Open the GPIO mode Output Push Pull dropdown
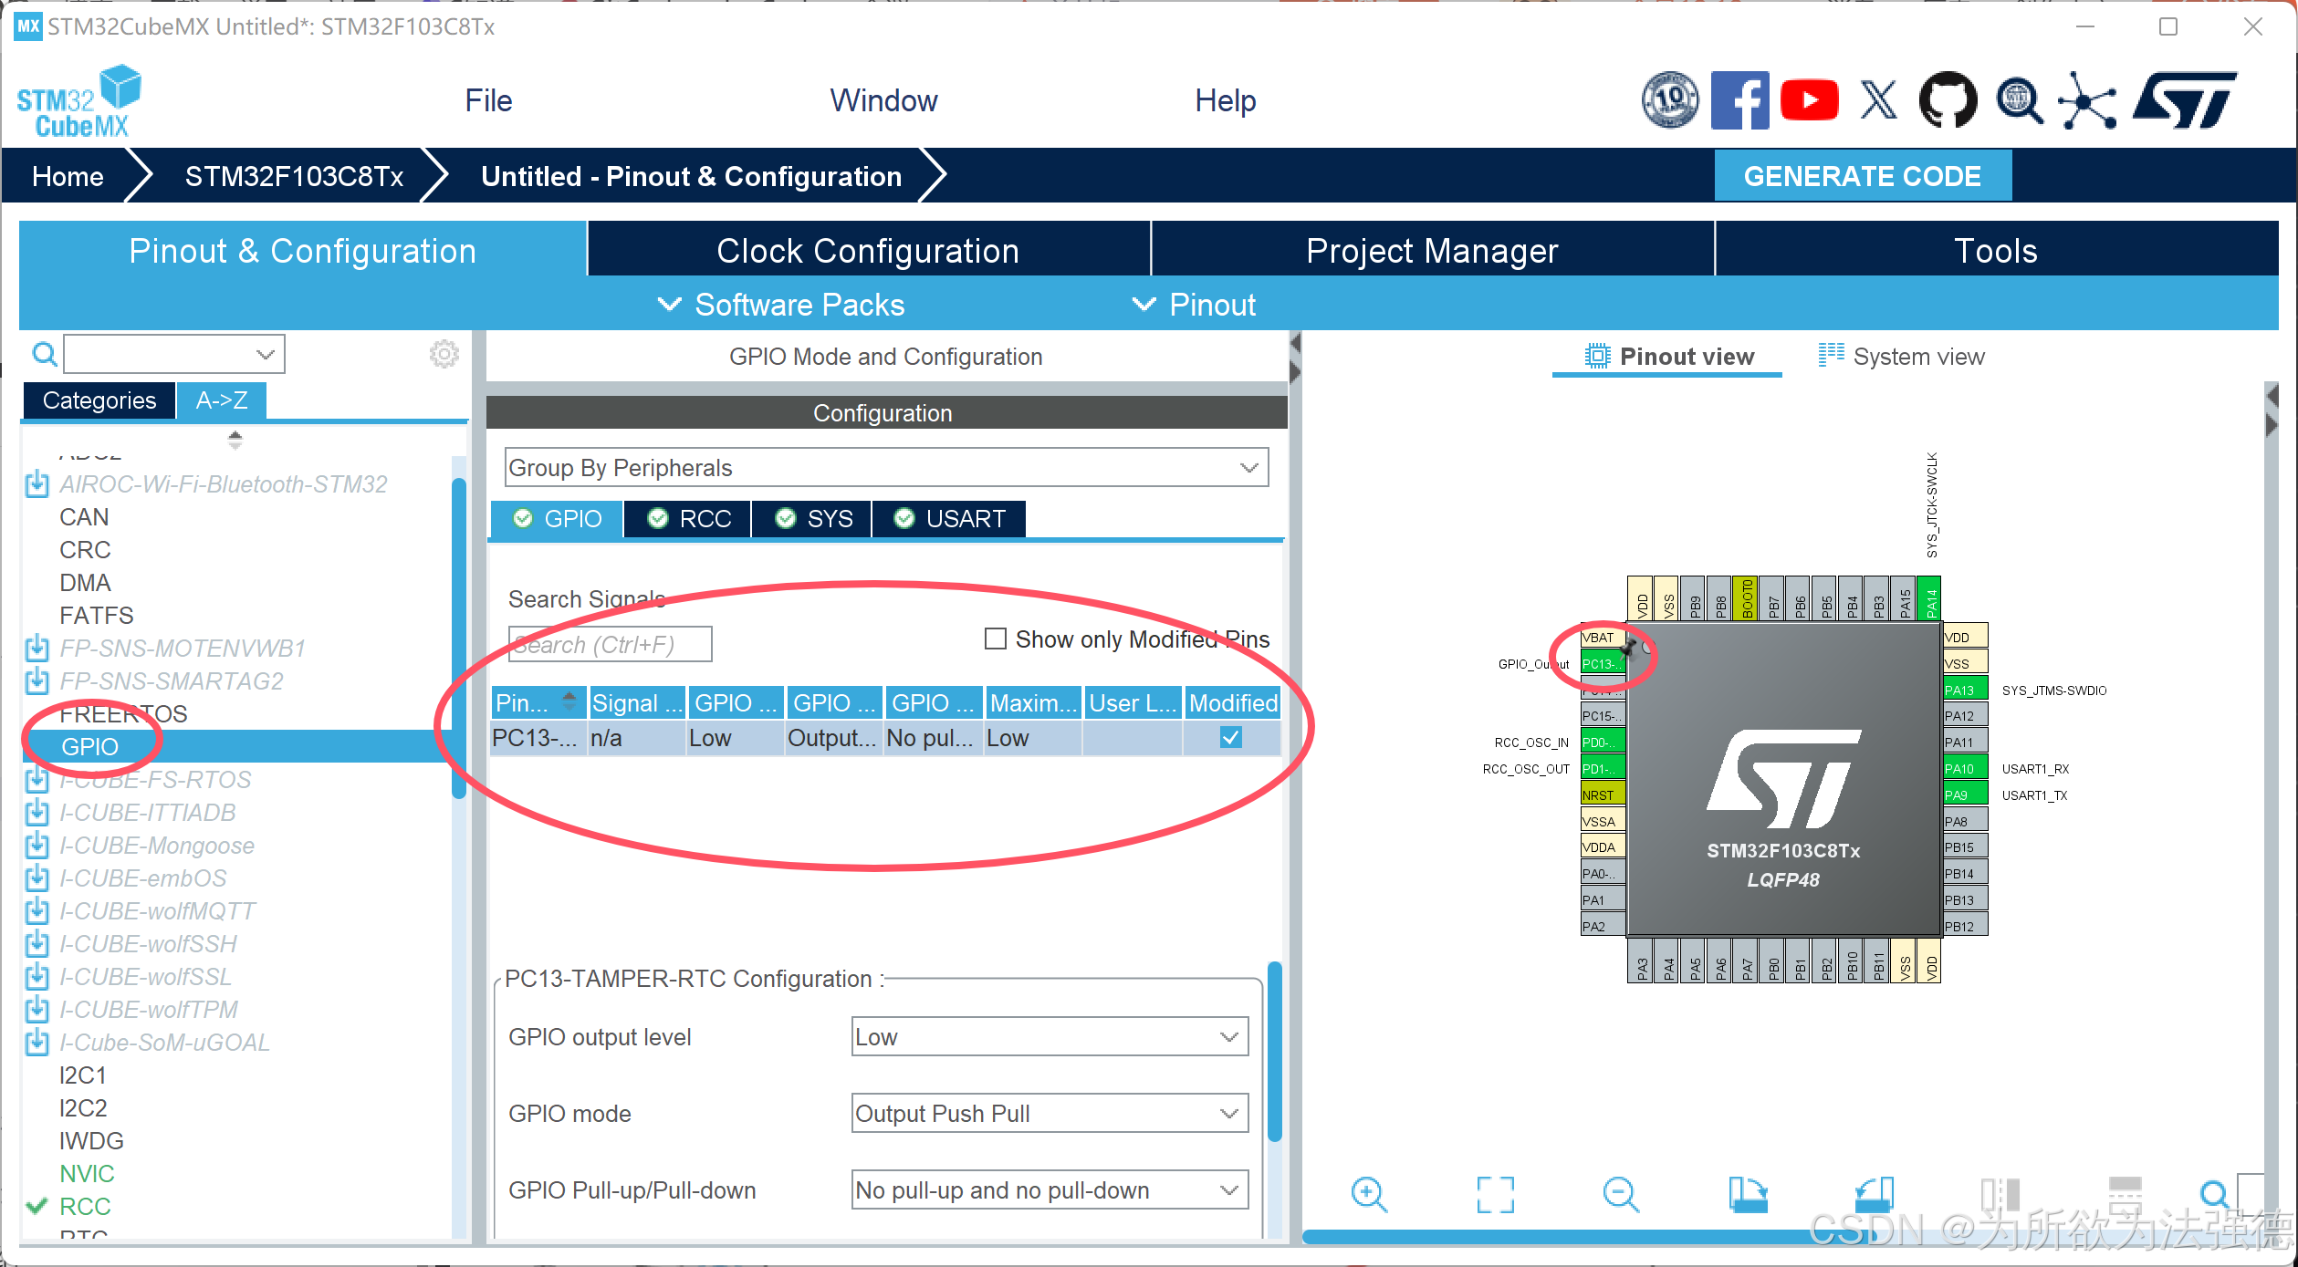Viewport: 2298px width, 1267px height. (x=1050, y=1114)
